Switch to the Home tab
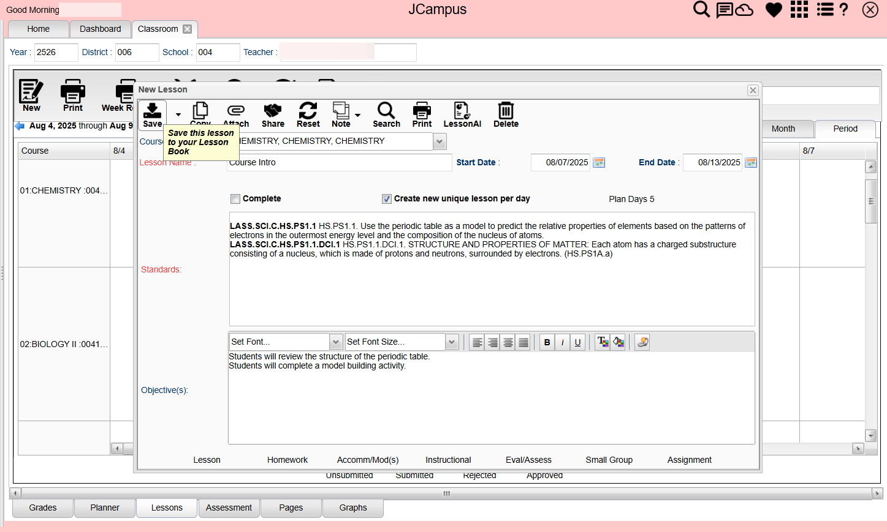The image size is (887, 532). (38, 29)
